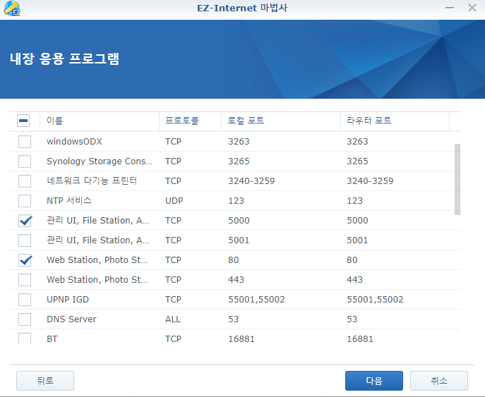Select the windowsODX row name

[x=74, y=142]
